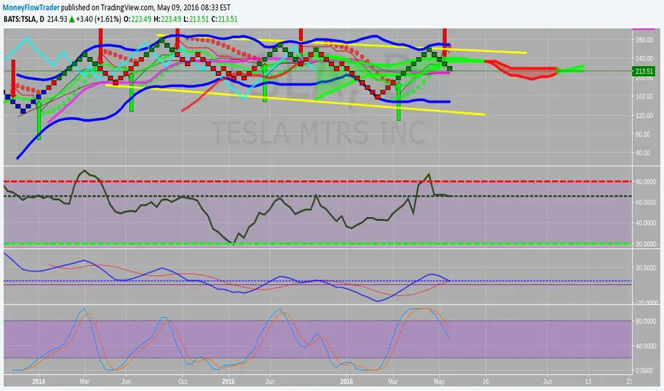Click the high value H:223.49
The height and width of the screenshot is (391, 664).
(167, 19)
